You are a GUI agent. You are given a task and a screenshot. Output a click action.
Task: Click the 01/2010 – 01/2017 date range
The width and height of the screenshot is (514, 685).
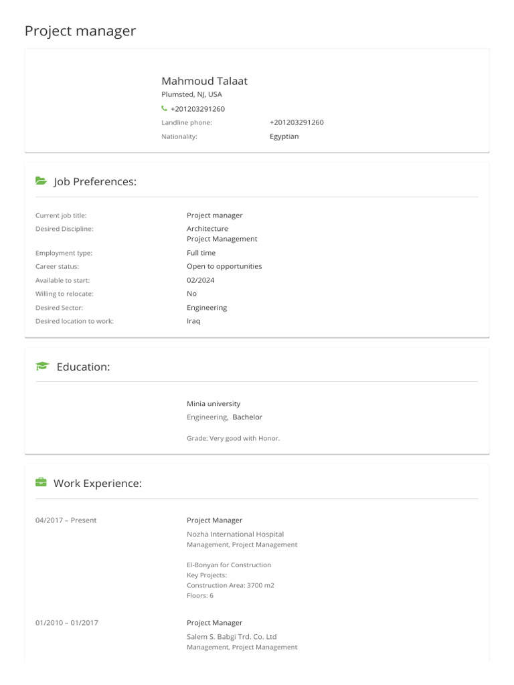click(67, 623)
